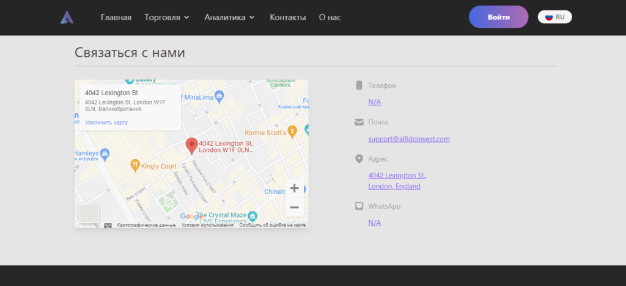Click the Google logo on map
The height and width of the screenshot is (286, 626).
coord(191,216)
